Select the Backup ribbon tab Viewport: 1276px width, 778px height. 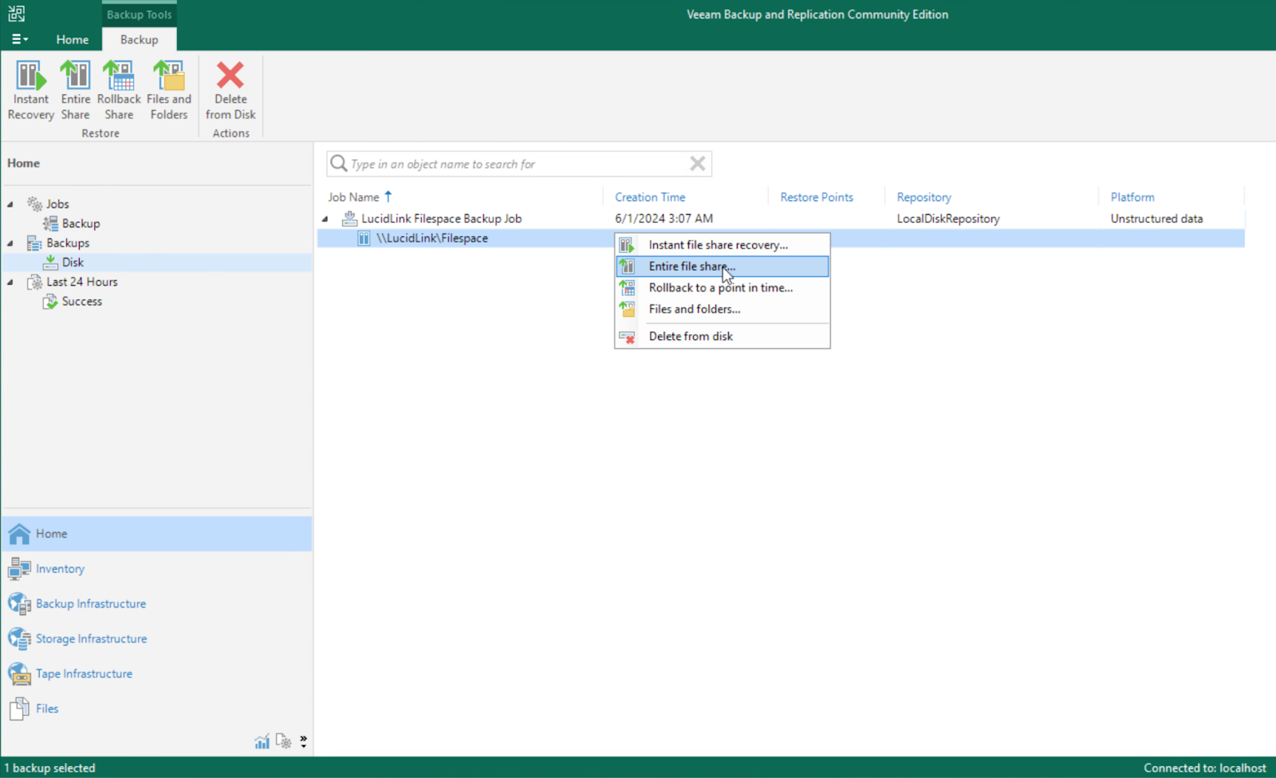point(140,39)
